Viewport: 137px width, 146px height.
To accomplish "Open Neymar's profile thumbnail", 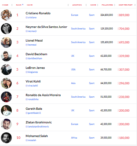I will pyautogui.click(x=6, y=29).
